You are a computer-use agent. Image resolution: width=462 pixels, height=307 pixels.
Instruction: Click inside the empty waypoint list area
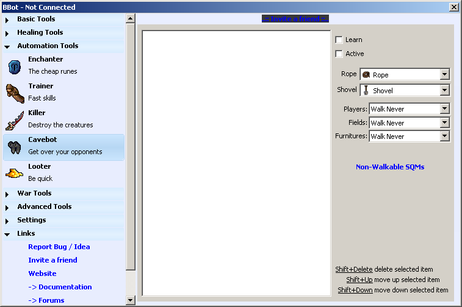236,163
